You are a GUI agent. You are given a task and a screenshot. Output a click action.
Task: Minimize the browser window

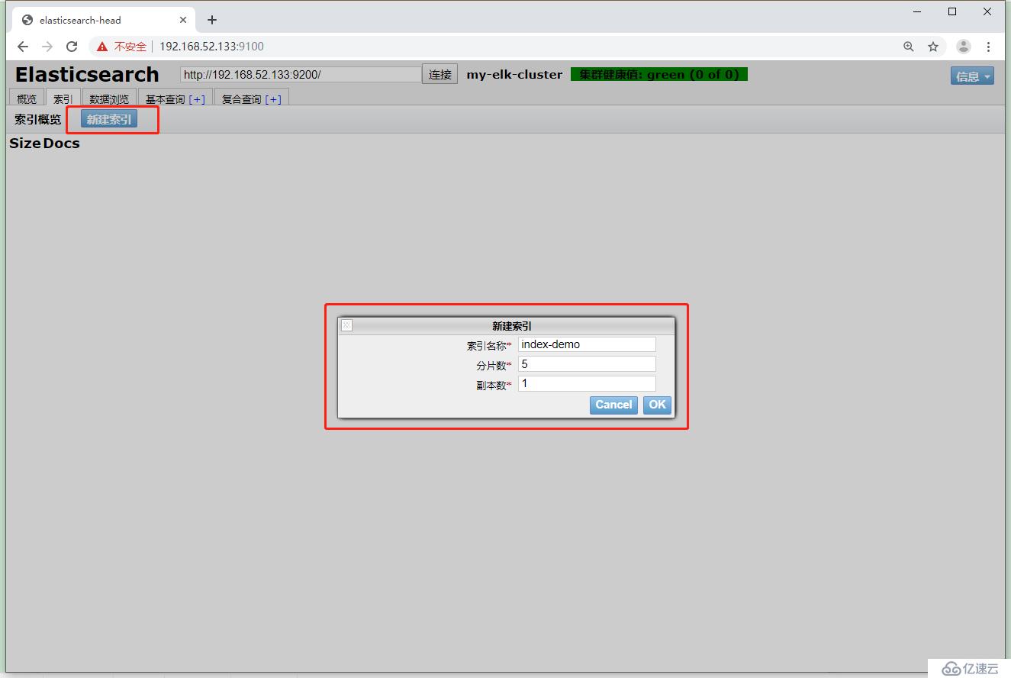(x=917, y=11)
